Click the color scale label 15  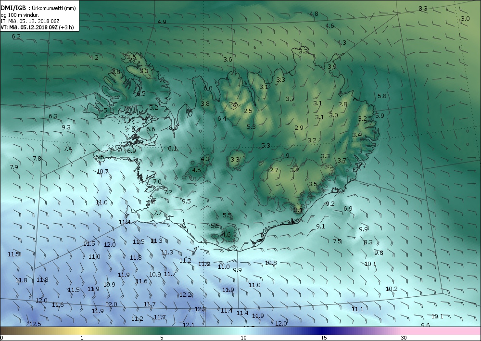pos(324,338)
